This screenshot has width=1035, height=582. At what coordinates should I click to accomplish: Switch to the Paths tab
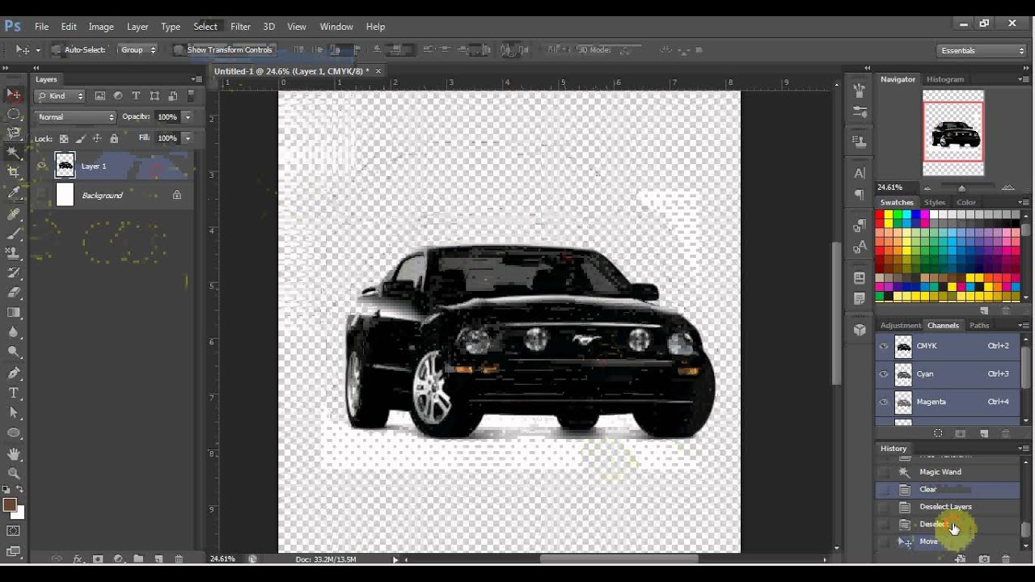click(979, 326)
